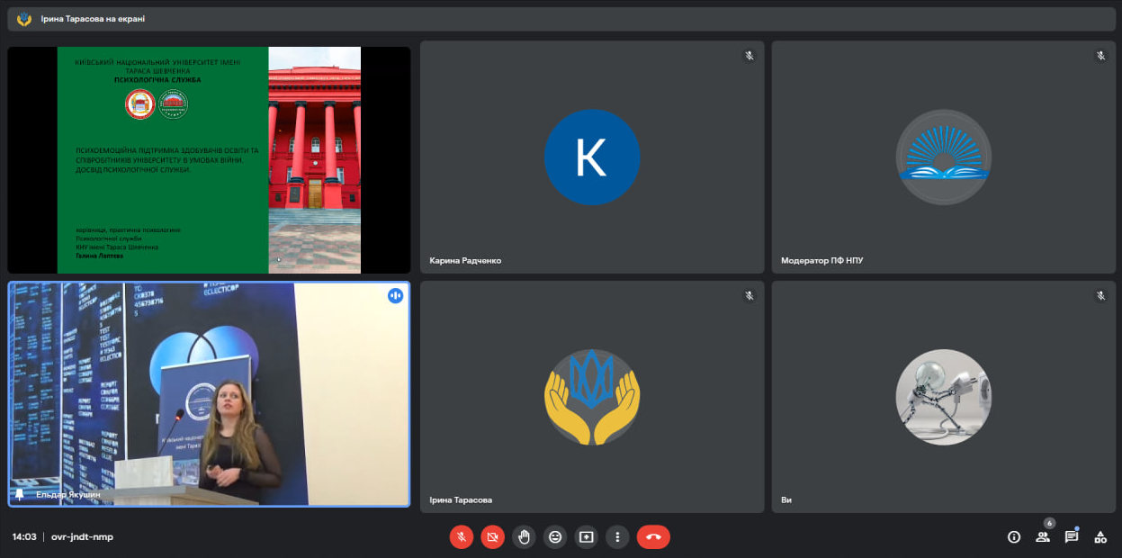
Task: Start presenting your screen
Action: (x=587, y=536)
